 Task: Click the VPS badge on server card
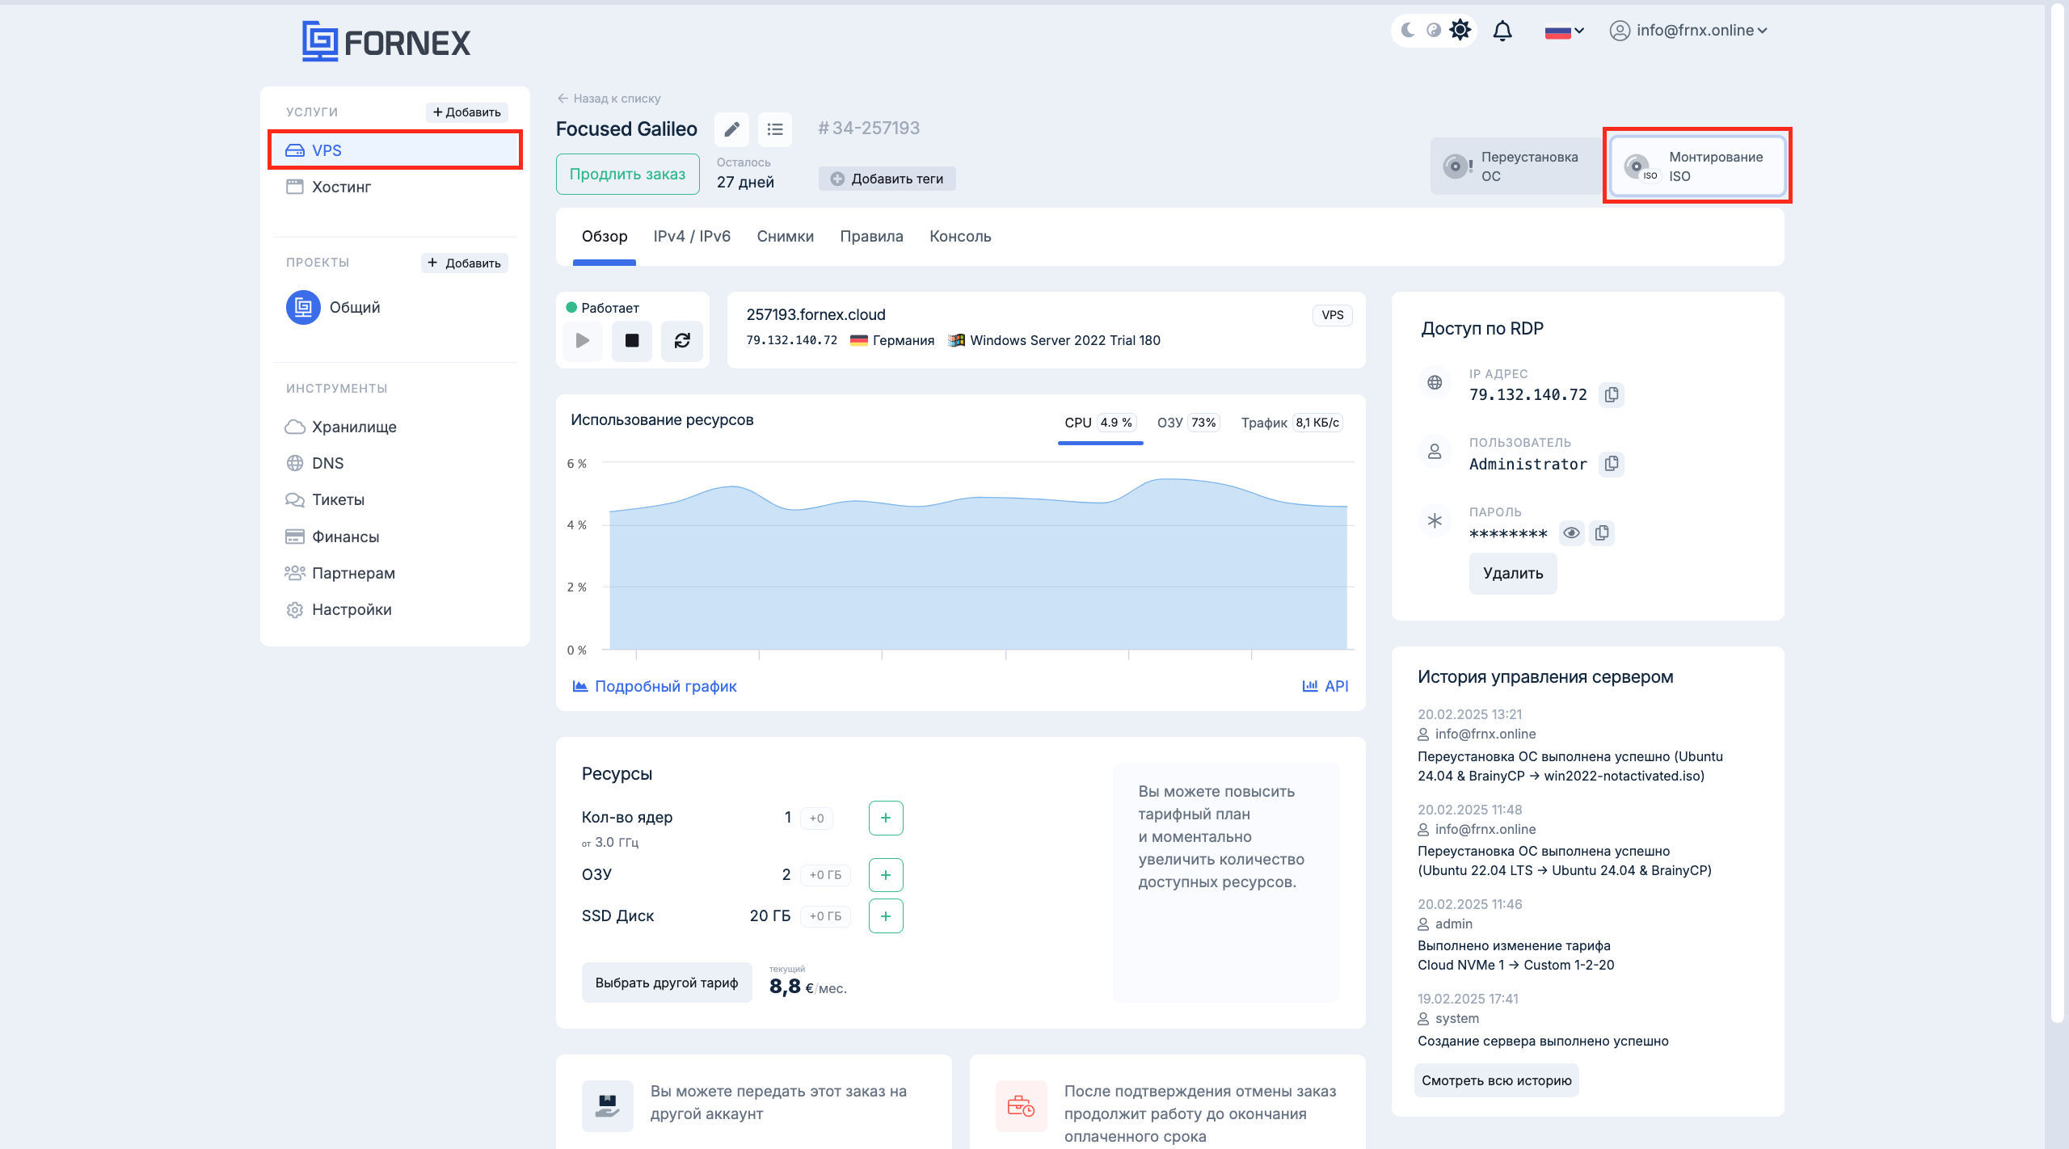click(1333, 315)
